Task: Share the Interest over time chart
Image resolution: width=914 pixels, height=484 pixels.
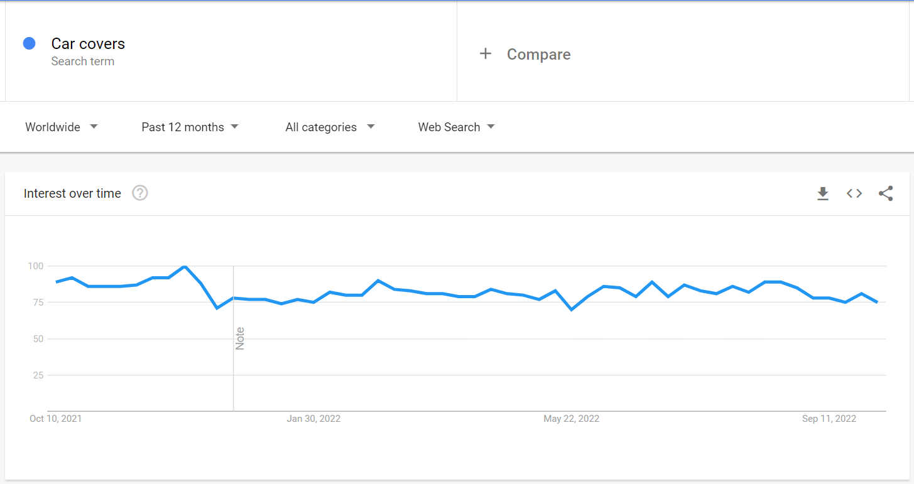Action: click(x=886, y=193)
